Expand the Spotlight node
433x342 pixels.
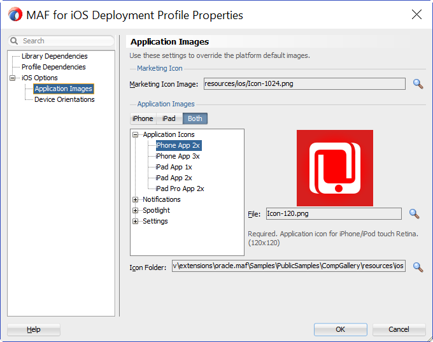coord(135,211)
